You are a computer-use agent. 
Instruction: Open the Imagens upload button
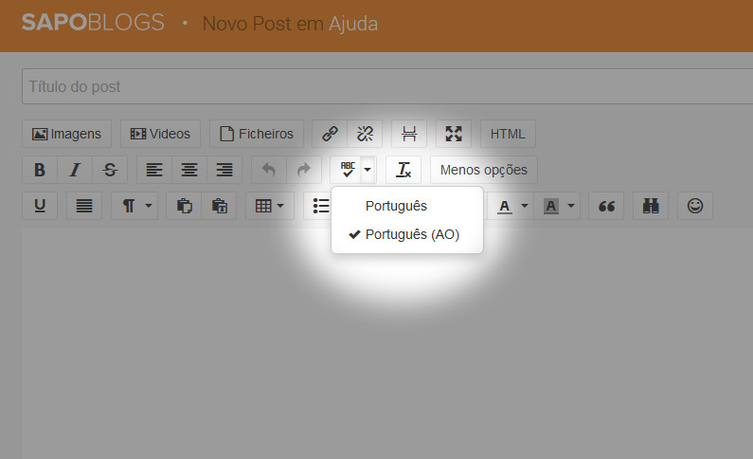click(66, 134)
